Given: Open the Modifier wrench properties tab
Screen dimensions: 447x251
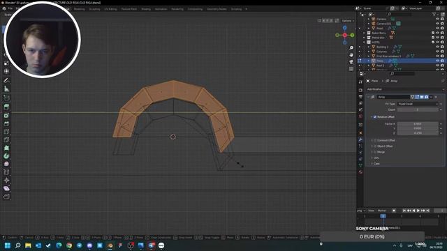Looking at the screenshot, I should (x=360, y=139).
